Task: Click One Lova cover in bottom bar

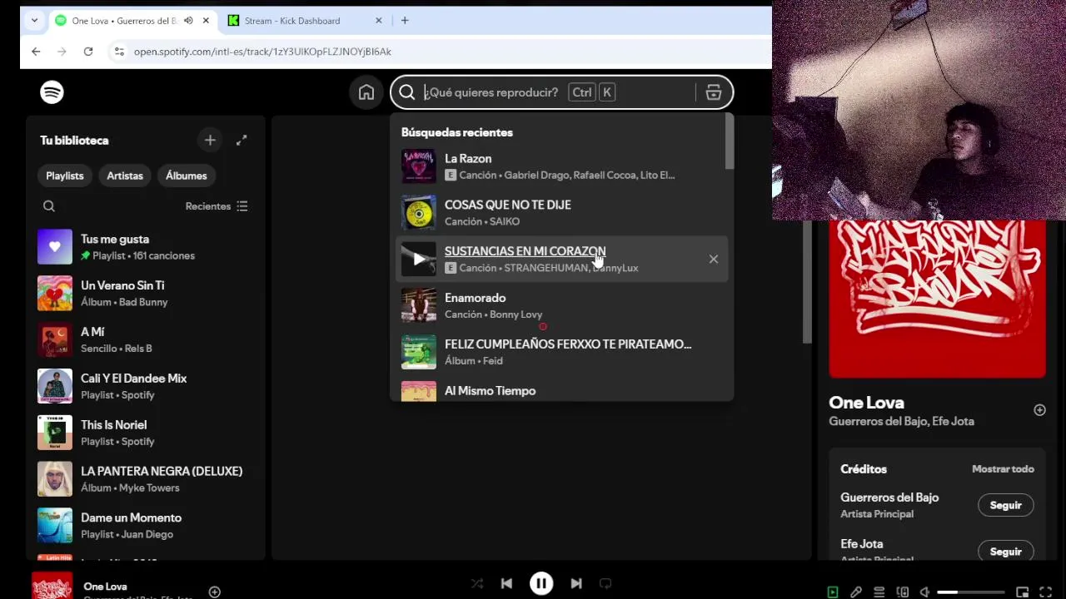Action: pos(52,586)
